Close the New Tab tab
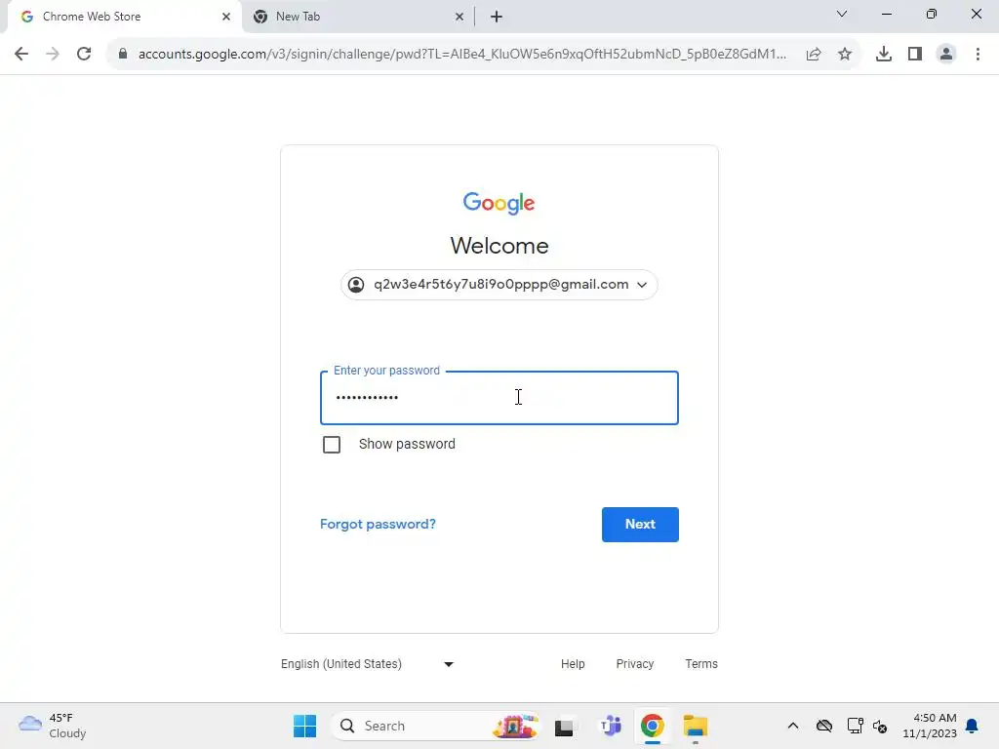 point(459,17)
